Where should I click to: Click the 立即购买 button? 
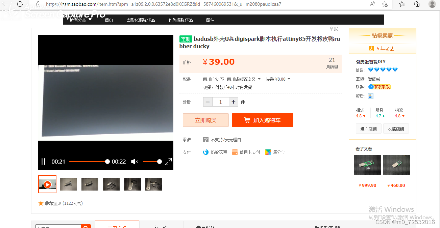206,120
